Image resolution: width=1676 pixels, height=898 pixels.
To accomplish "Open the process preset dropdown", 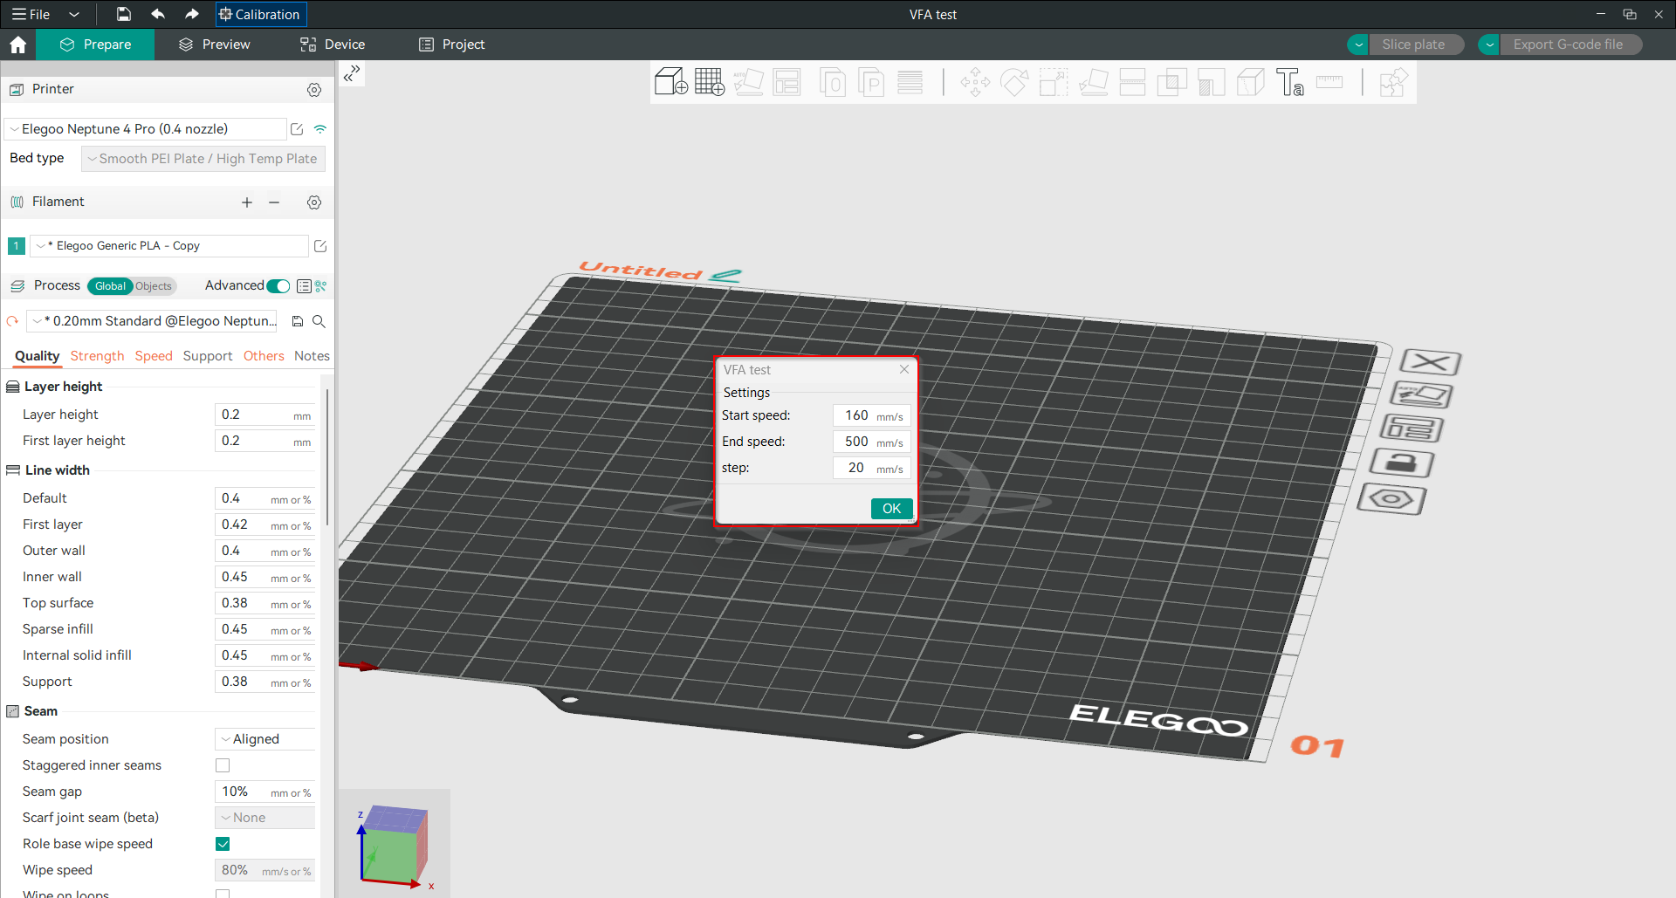I will point(152,321).
